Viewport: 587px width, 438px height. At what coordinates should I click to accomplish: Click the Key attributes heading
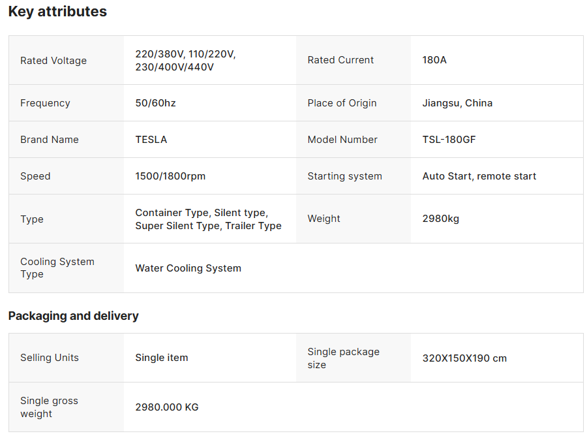pos(57,12)
